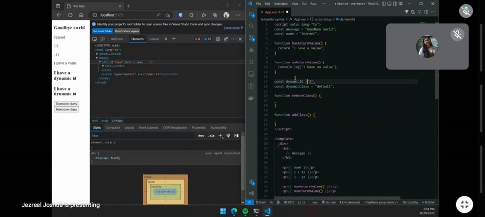The height and width of the screenshot is (217, 485).
Task: Toggle microphone mute in meeting corner
Action: (x=466, y=11)
